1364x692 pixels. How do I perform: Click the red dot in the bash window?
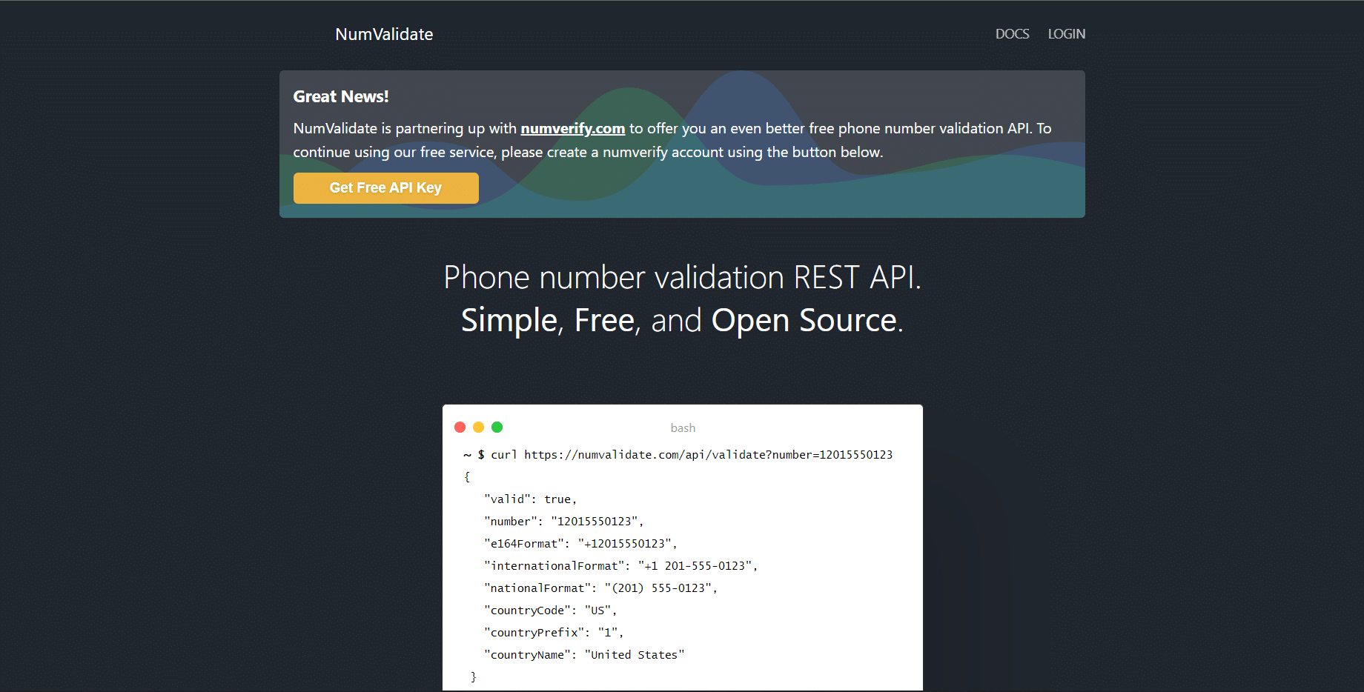(460, 427)
